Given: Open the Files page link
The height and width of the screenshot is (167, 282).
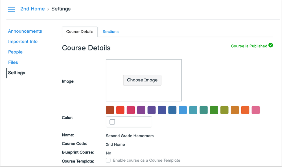Looking at the screenshot, I should tap(13, 63).
